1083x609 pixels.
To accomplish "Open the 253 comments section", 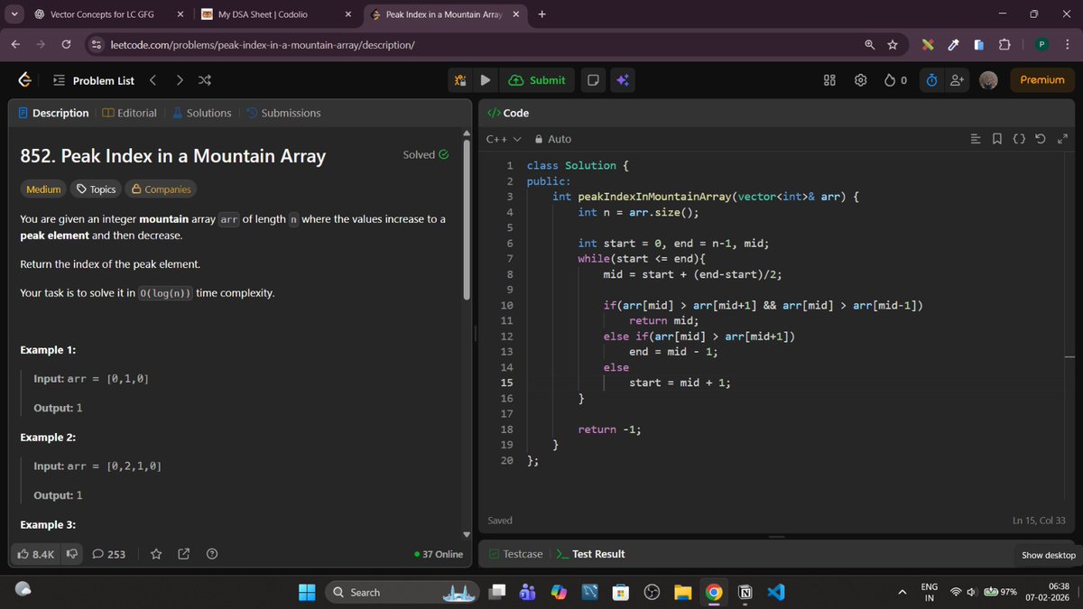I will click(x=109, y=554).
